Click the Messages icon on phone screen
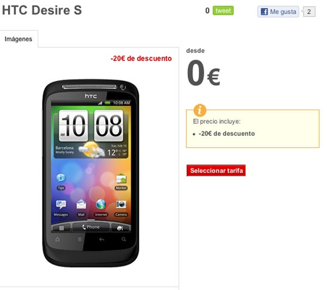327x290 pixels. (x=61, y=208)
